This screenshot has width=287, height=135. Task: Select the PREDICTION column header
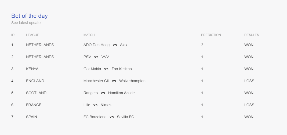point(211,35)
